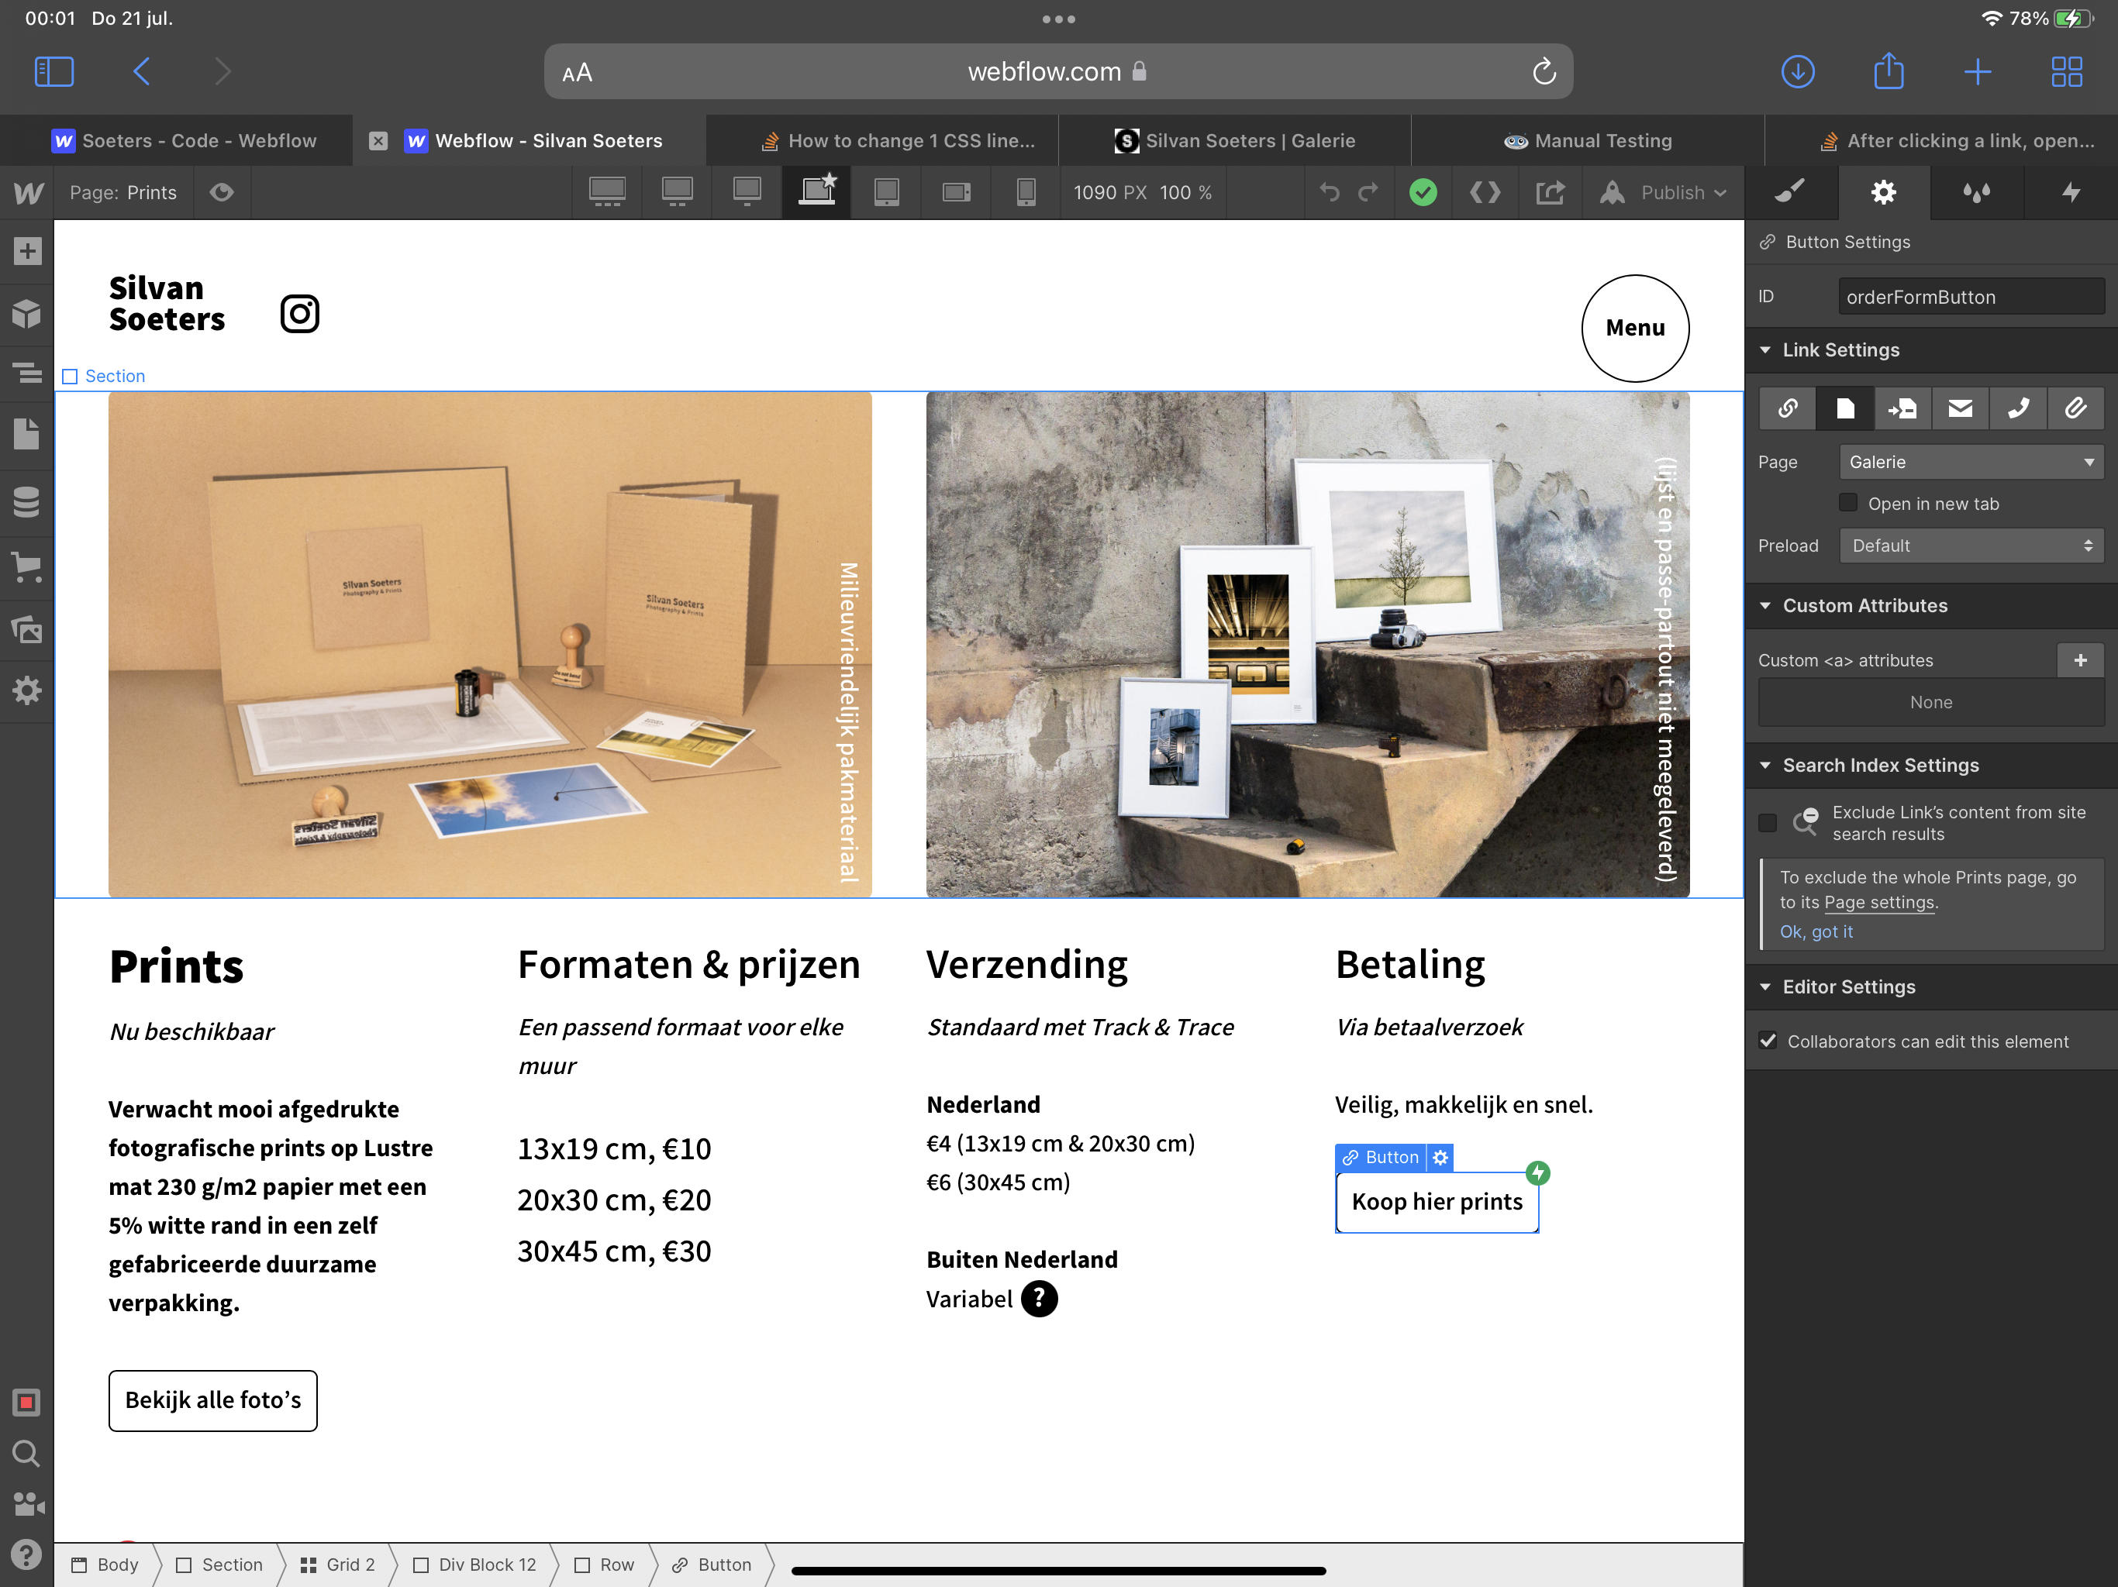
Task: Select Div Block 12 in breadcrumb
Action: 475,1564
